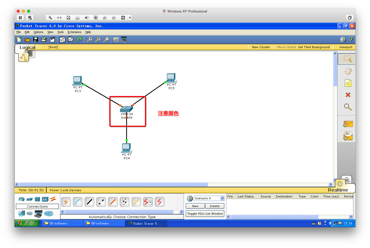Click the Viewport button
The image size is (370, 248).
pos(346,47)
